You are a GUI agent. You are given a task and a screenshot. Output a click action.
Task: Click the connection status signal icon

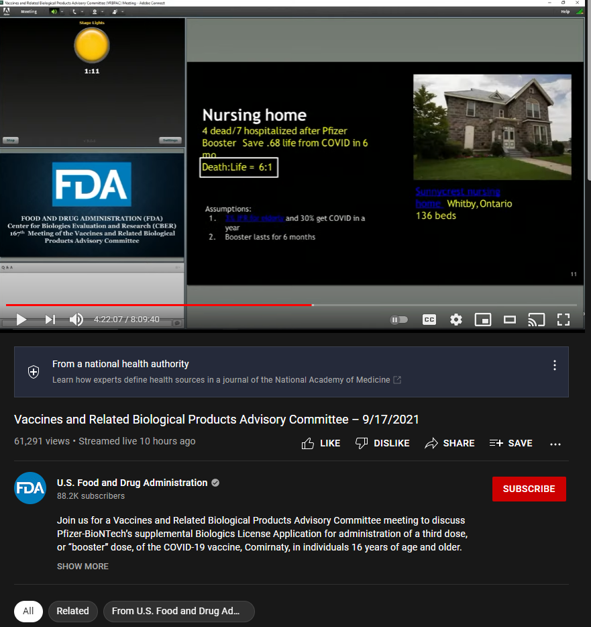click(579, 11)
